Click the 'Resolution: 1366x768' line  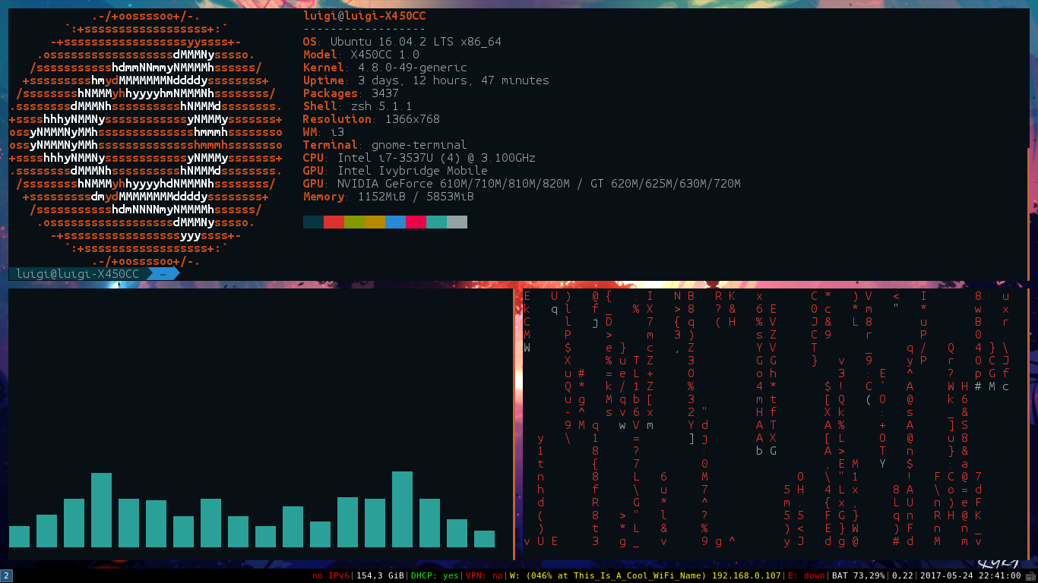coord(371,119)
